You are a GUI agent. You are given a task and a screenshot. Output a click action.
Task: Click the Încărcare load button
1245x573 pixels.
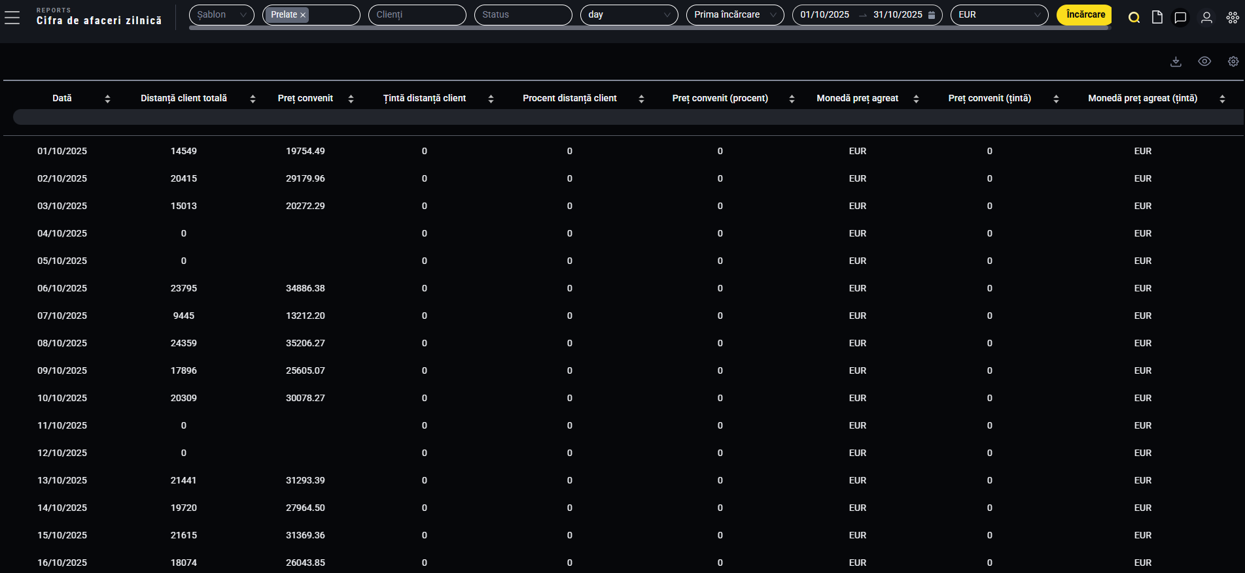coord(1085,14)
